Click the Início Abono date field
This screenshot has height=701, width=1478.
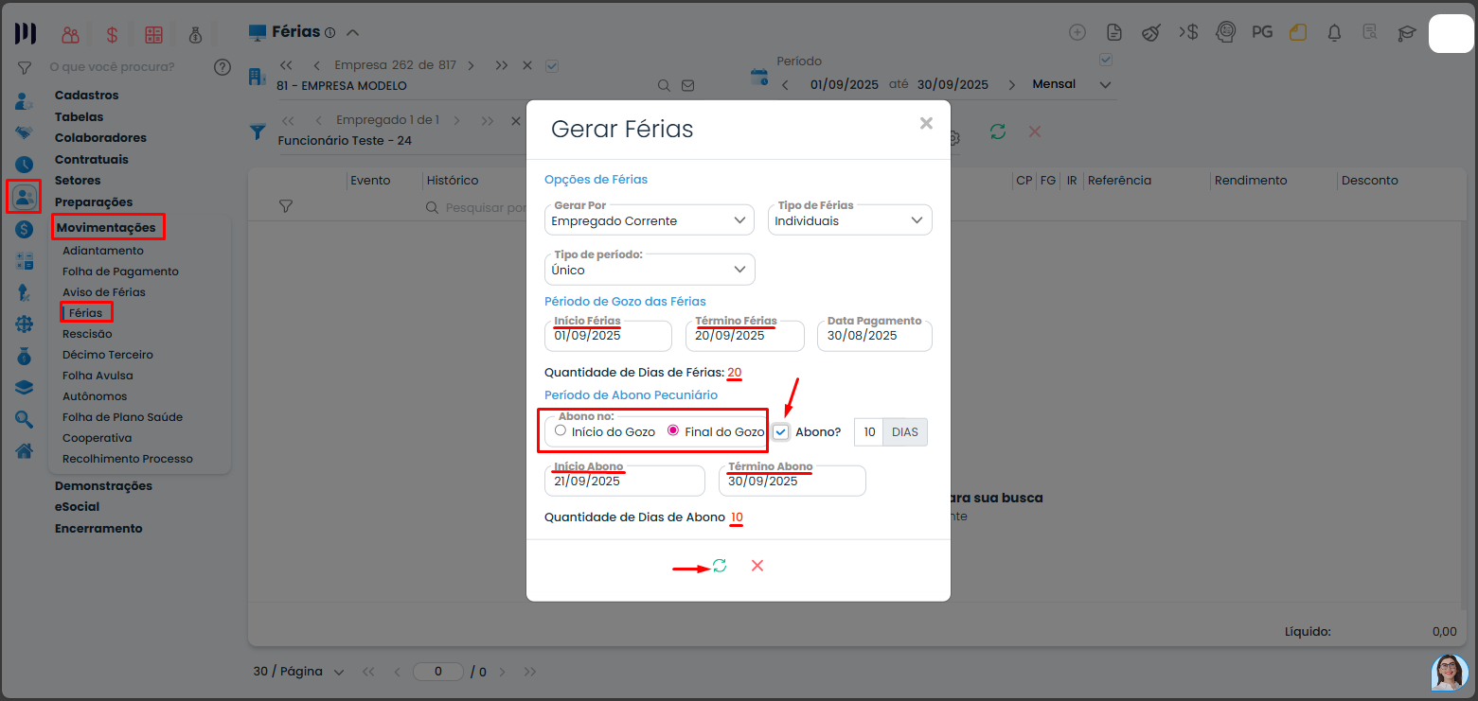coord(625,481)
